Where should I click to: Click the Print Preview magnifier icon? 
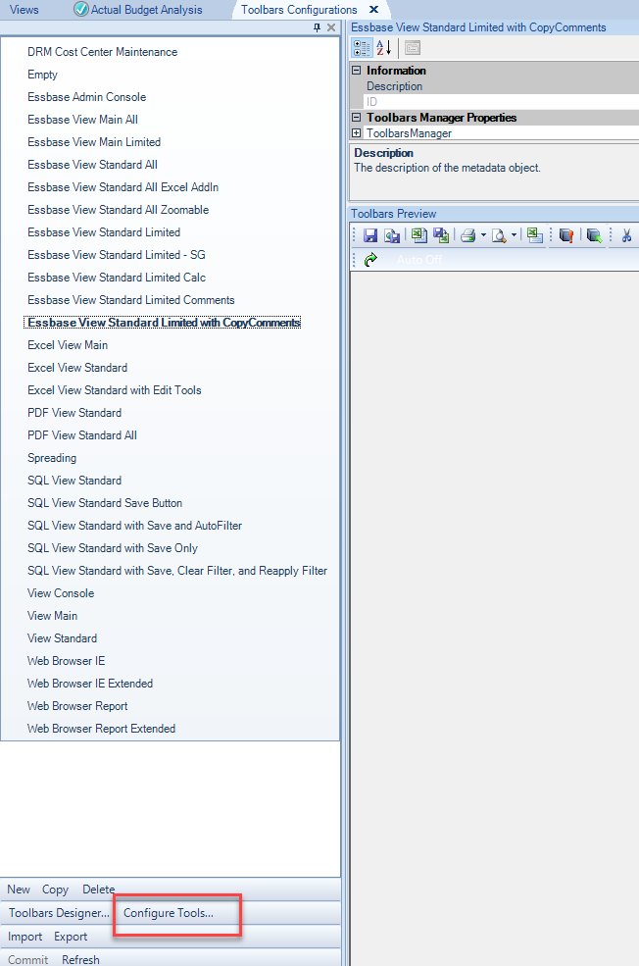[x=499, y=235]
